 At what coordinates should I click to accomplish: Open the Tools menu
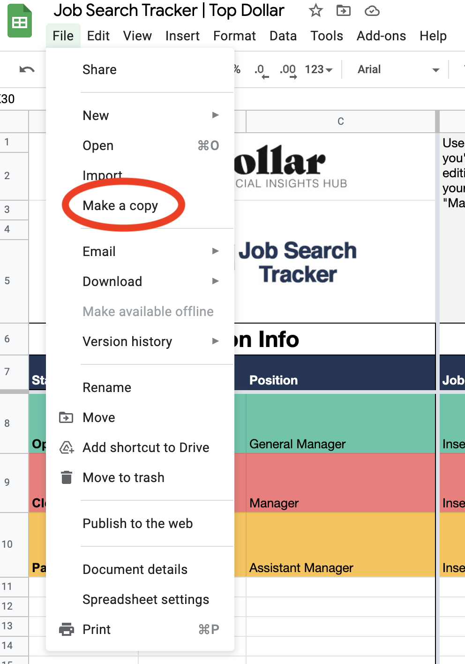click(x=327, y=36)
